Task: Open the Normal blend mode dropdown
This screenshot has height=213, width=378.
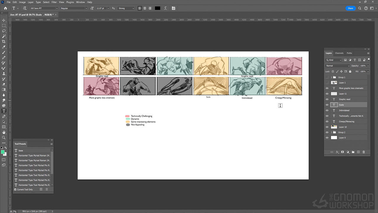Action: click(x=337, y=66)
